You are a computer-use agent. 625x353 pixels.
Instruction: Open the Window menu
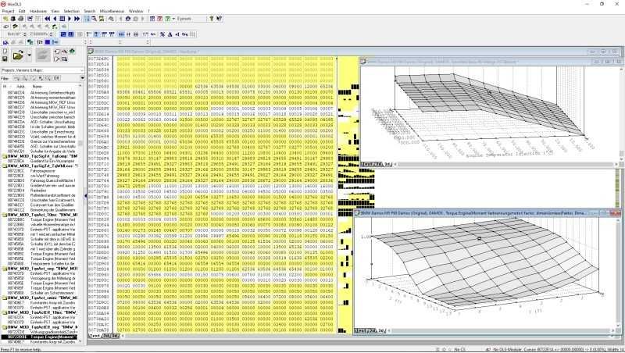pyautogui.click(x=136, y=11)
